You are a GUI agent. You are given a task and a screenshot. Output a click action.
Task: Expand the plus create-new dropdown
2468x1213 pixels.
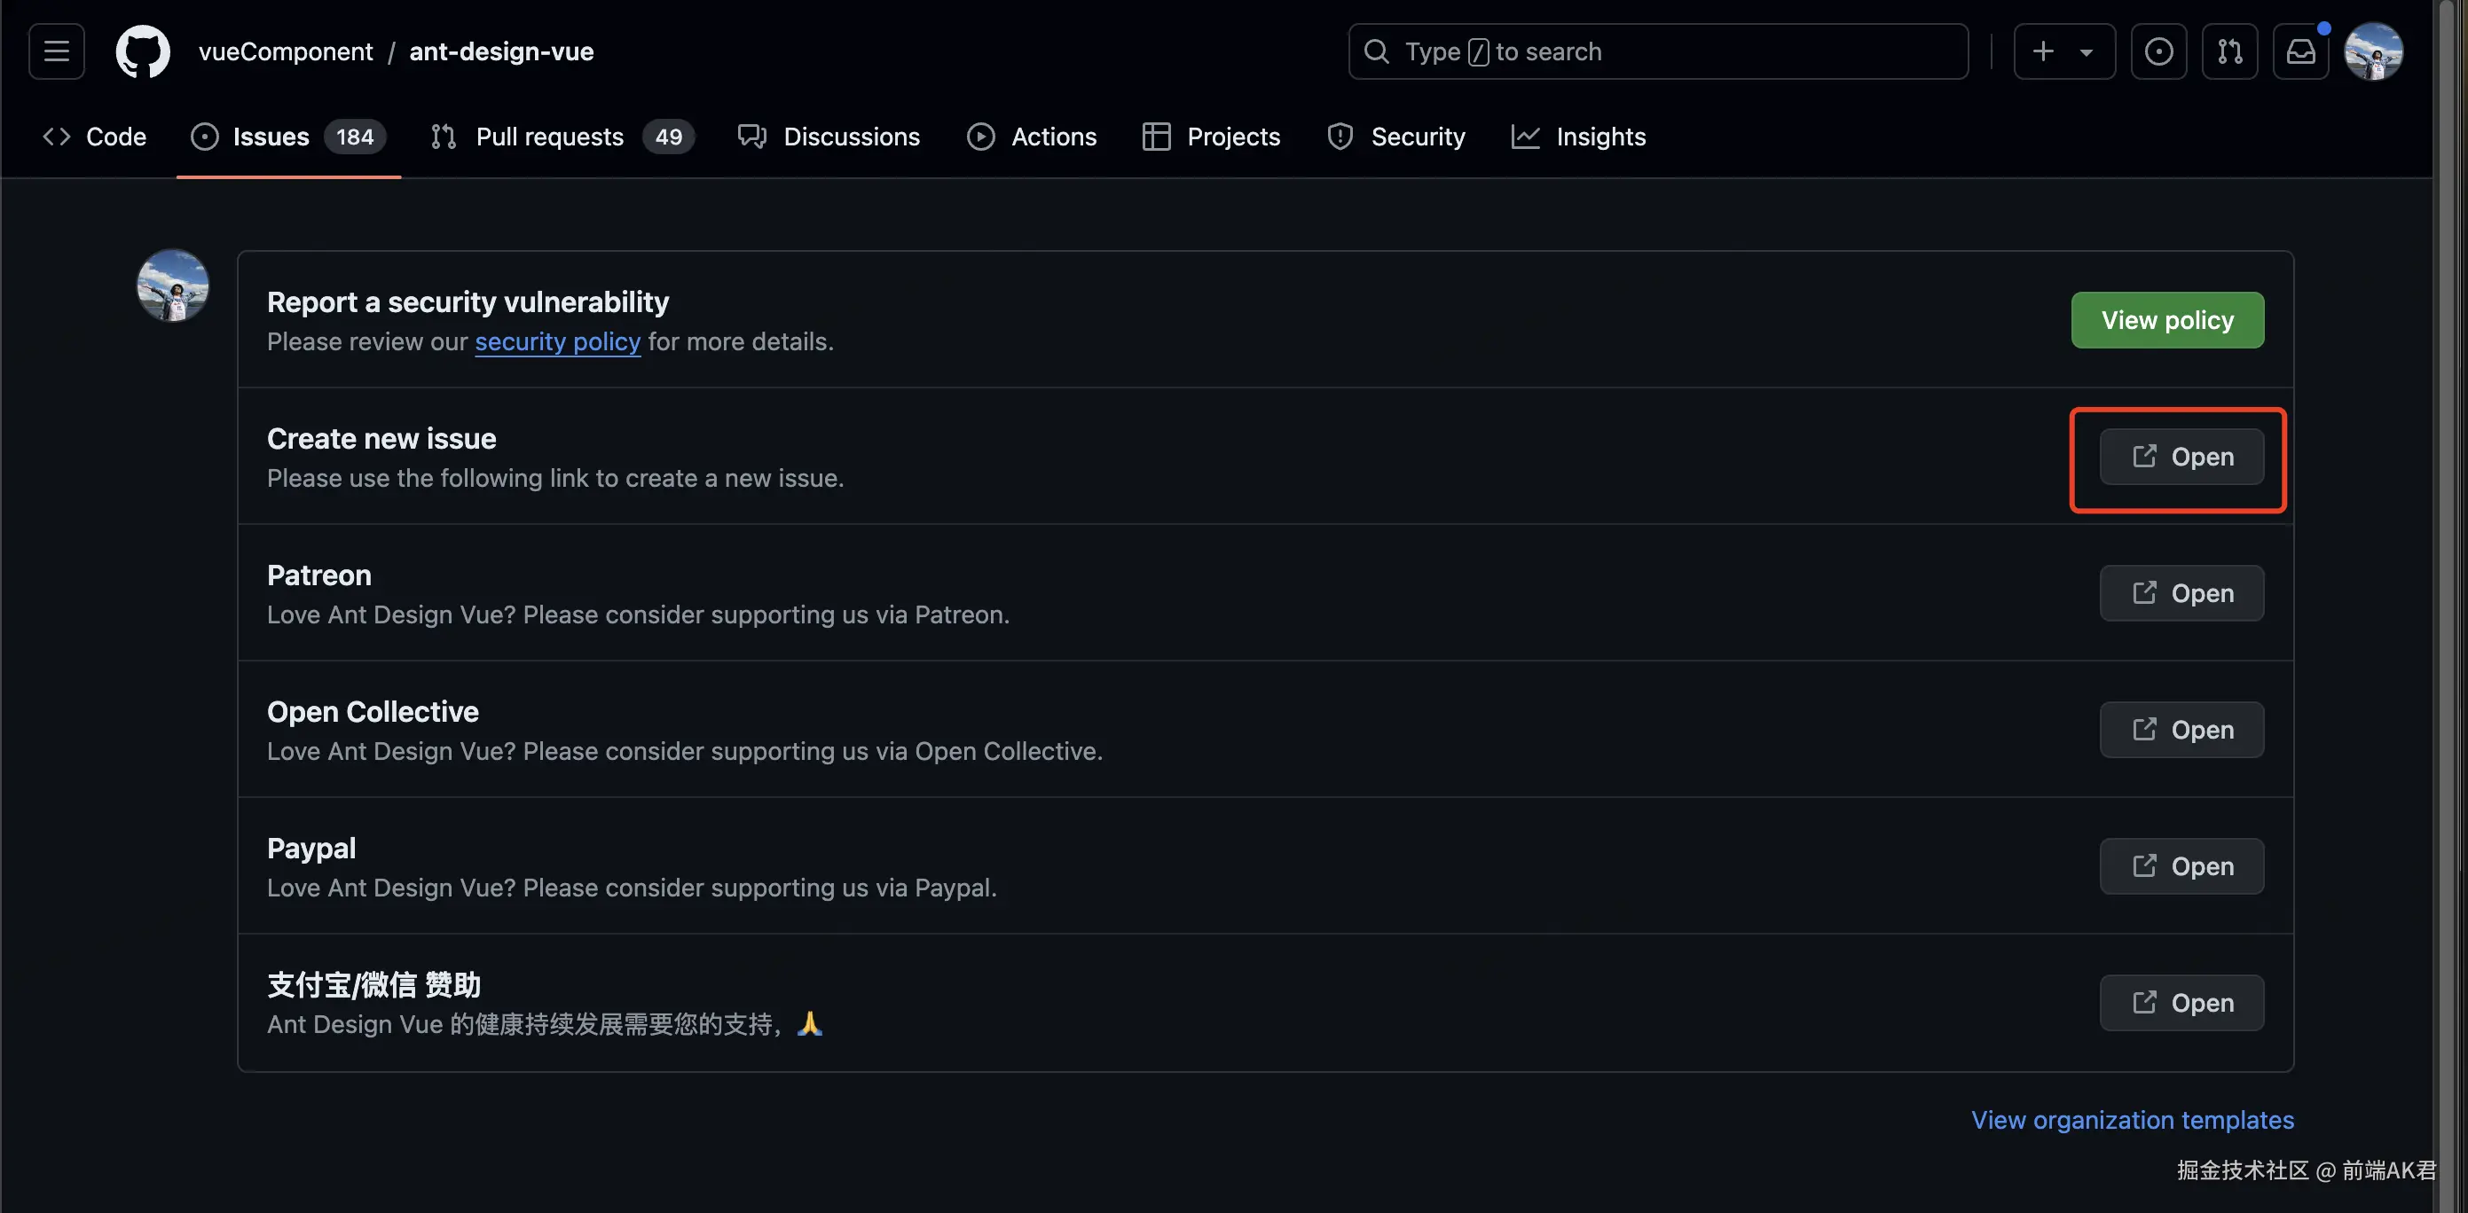coord(2063,51)
